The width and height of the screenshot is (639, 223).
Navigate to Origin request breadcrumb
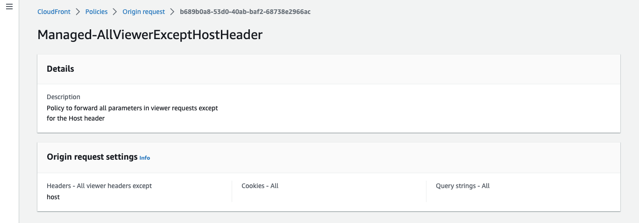pyautogui.click(x=144, y=12)
